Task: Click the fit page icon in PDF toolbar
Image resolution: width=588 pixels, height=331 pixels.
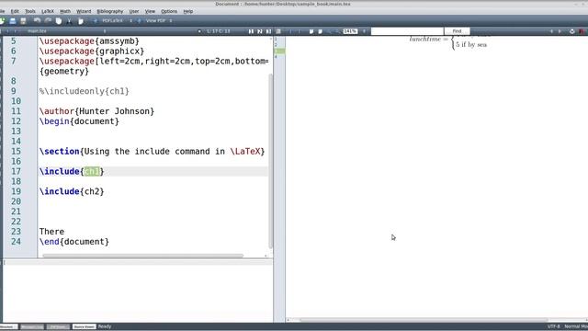Action: tap(321, 31)
